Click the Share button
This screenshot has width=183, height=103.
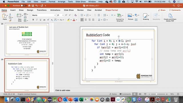(162, 10)
